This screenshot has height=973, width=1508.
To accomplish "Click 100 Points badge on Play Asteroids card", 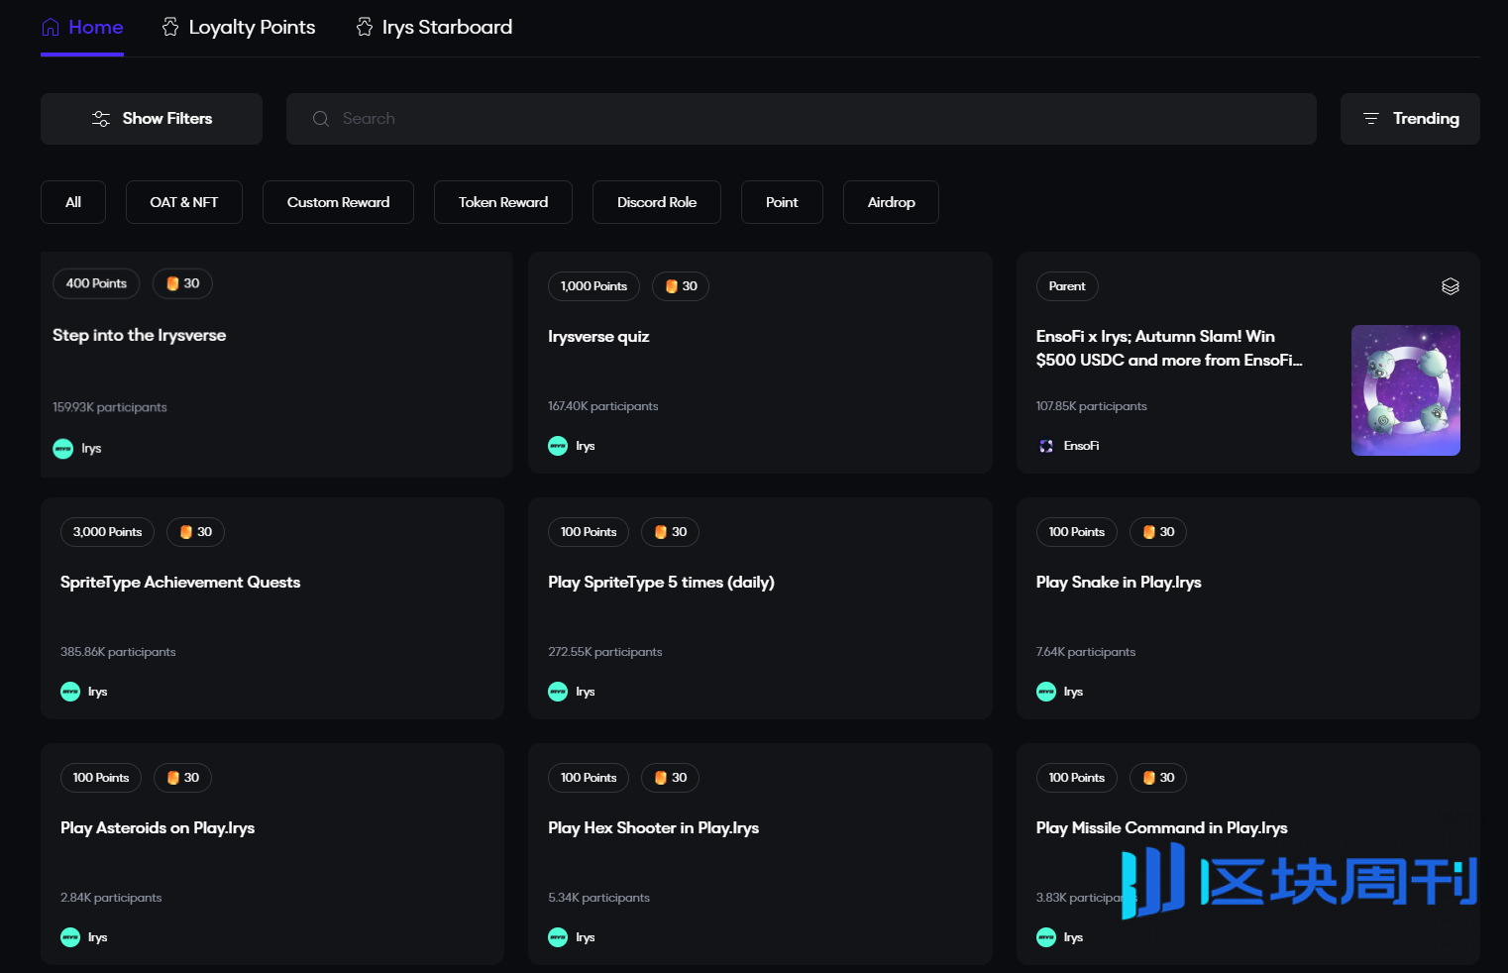I will 101,778.
